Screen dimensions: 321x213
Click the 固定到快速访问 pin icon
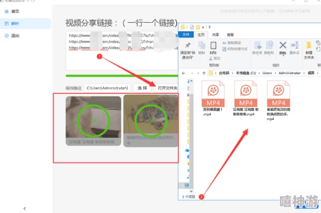188,45
